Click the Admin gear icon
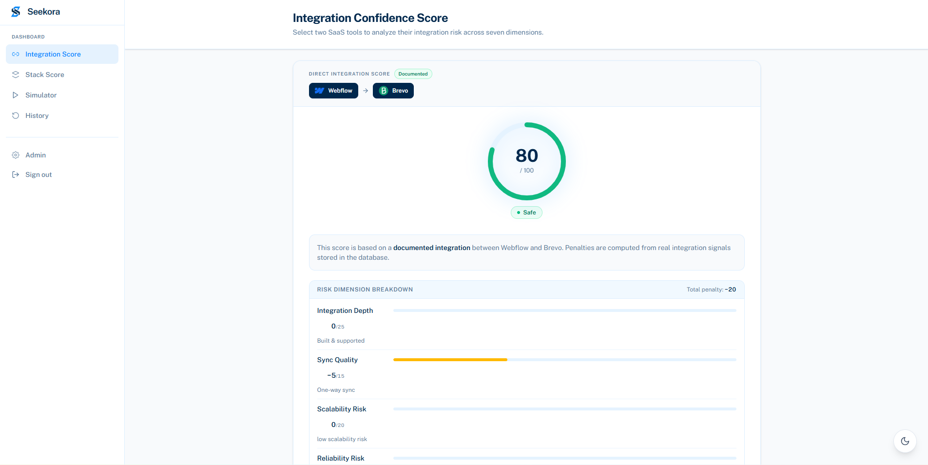Viewport: 928px width, 465px height. tap(16, 155)
